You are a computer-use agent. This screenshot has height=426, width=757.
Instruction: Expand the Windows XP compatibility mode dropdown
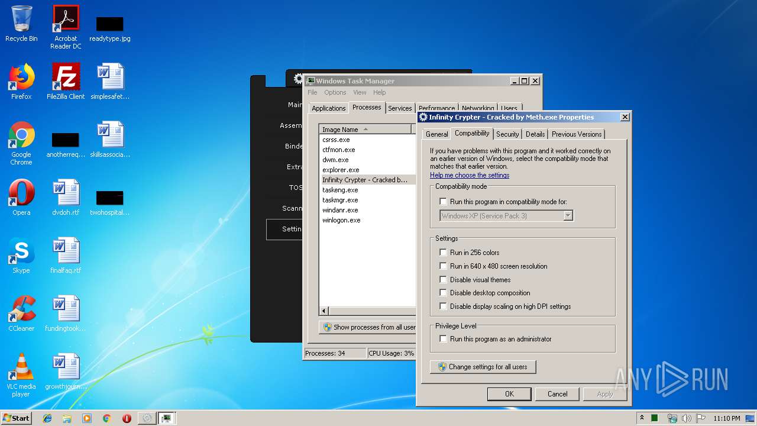click(x=568, y=216)
